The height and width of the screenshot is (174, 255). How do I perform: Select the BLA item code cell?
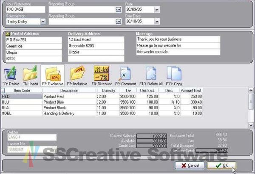22,108
